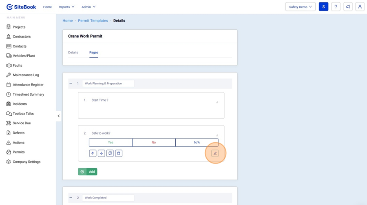Click the Work Completed section name field
The height and width of the screenshot is (205, 367).
(108, 198)
